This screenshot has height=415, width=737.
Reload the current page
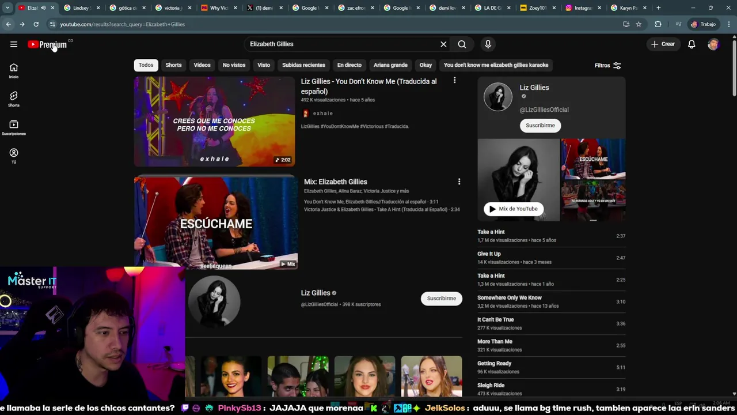pyautogui.click(x=36, y=24)
